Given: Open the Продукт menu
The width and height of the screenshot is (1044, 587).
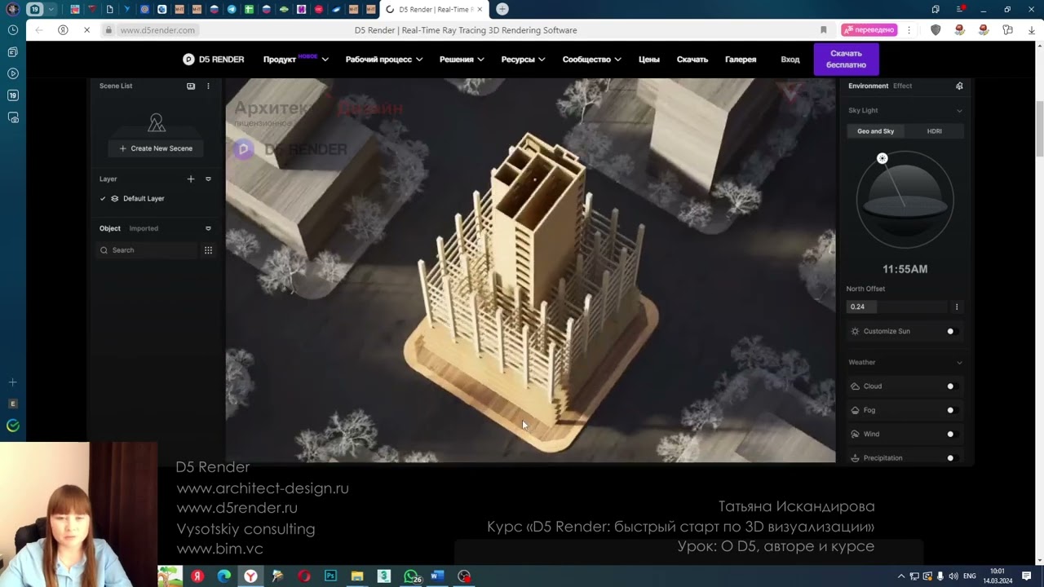Looking at the screenshot, I should click(295, 60).
